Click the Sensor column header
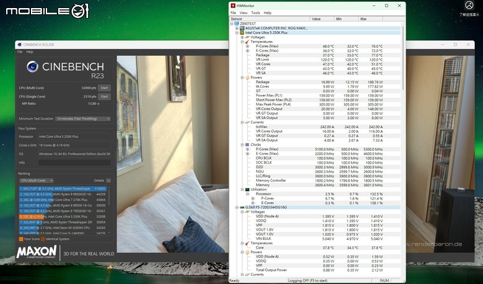Image resolution: width=483 pixels, height=284 pixels. (x=269, y=19)
